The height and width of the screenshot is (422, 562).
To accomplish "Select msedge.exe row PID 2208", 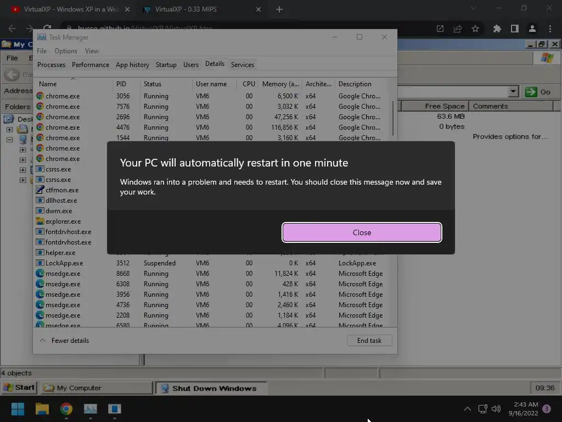I will pyautogui.click(x=211, y=315).
